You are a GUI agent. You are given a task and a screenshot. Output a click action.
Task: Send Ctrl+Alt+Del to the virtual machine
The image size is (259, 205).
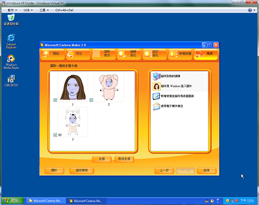click(64, 10)
